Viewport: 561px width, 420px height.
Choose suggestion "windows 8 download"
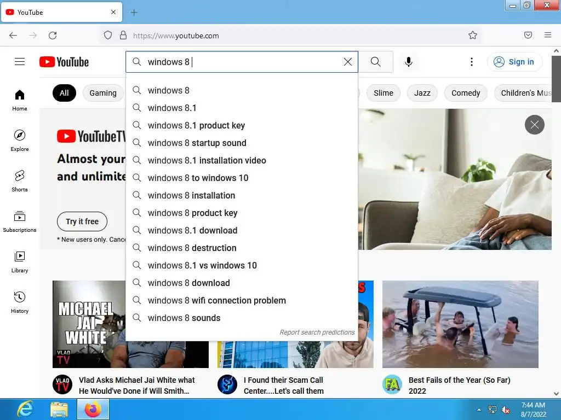pyautogui.click(x=242, y=283)
